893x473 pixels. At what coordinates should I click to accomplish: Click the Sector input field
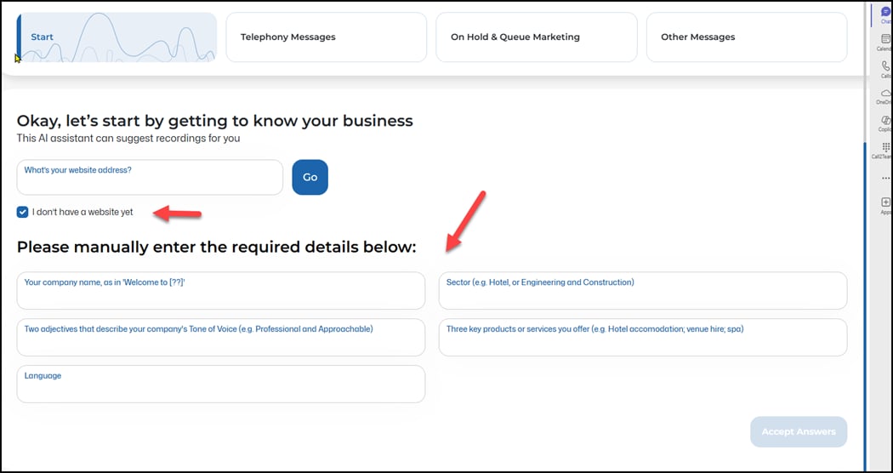642,291
